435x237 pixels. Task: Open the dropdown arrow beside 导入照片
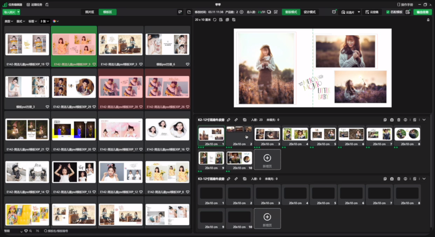18,12
